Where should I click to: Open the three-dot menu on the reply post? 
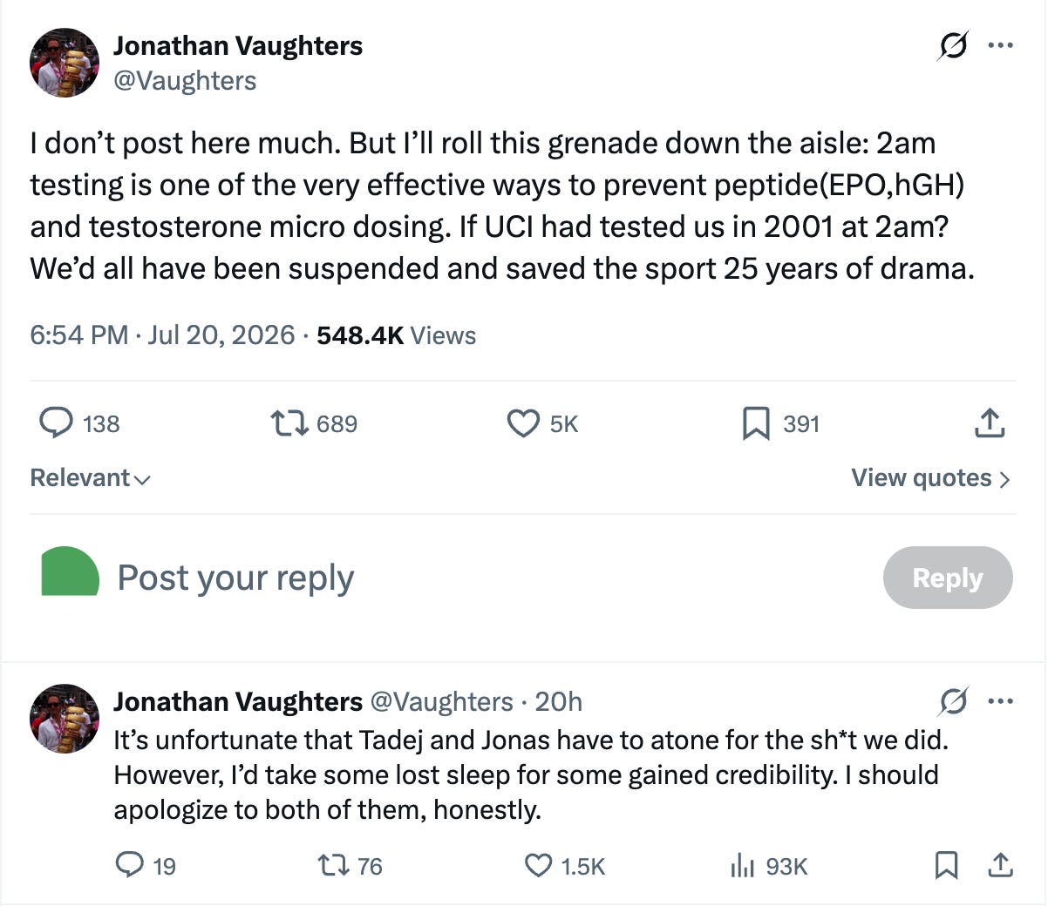[1000, 700]
